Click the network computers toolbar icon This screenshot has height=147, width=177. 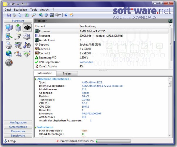(46, 15)
